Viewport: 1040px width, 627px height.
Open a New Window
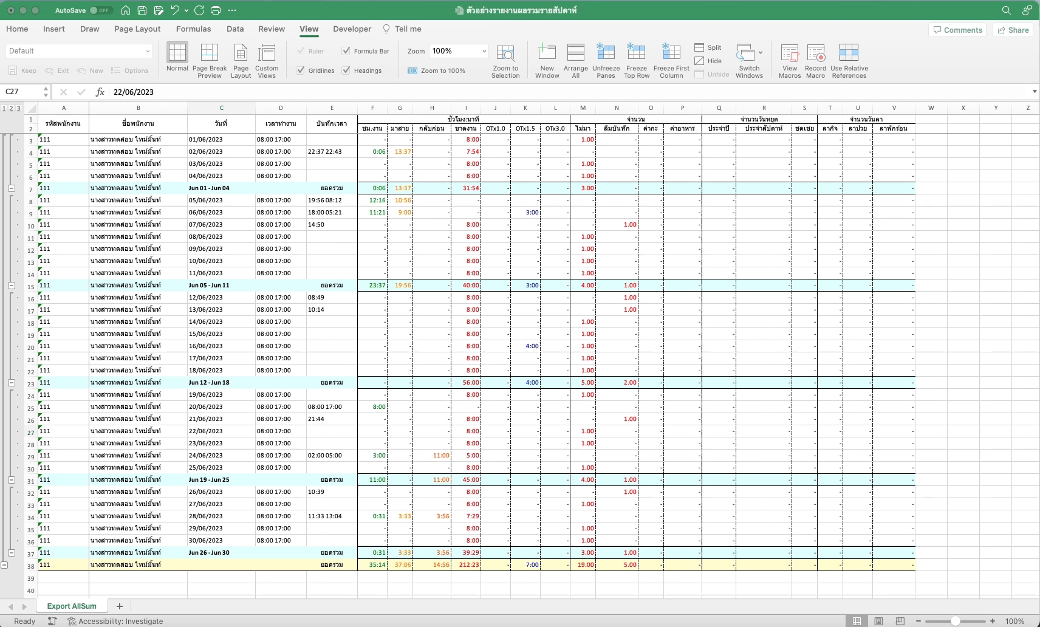pos(547,53)
